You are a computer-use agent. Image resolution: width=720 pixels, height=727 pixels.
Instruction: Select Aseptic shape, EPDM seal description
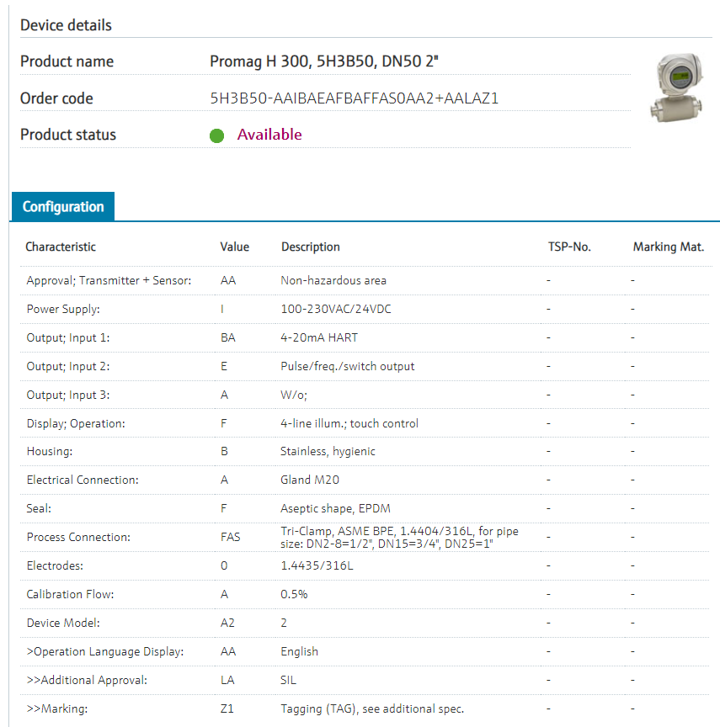pos(335,508)
